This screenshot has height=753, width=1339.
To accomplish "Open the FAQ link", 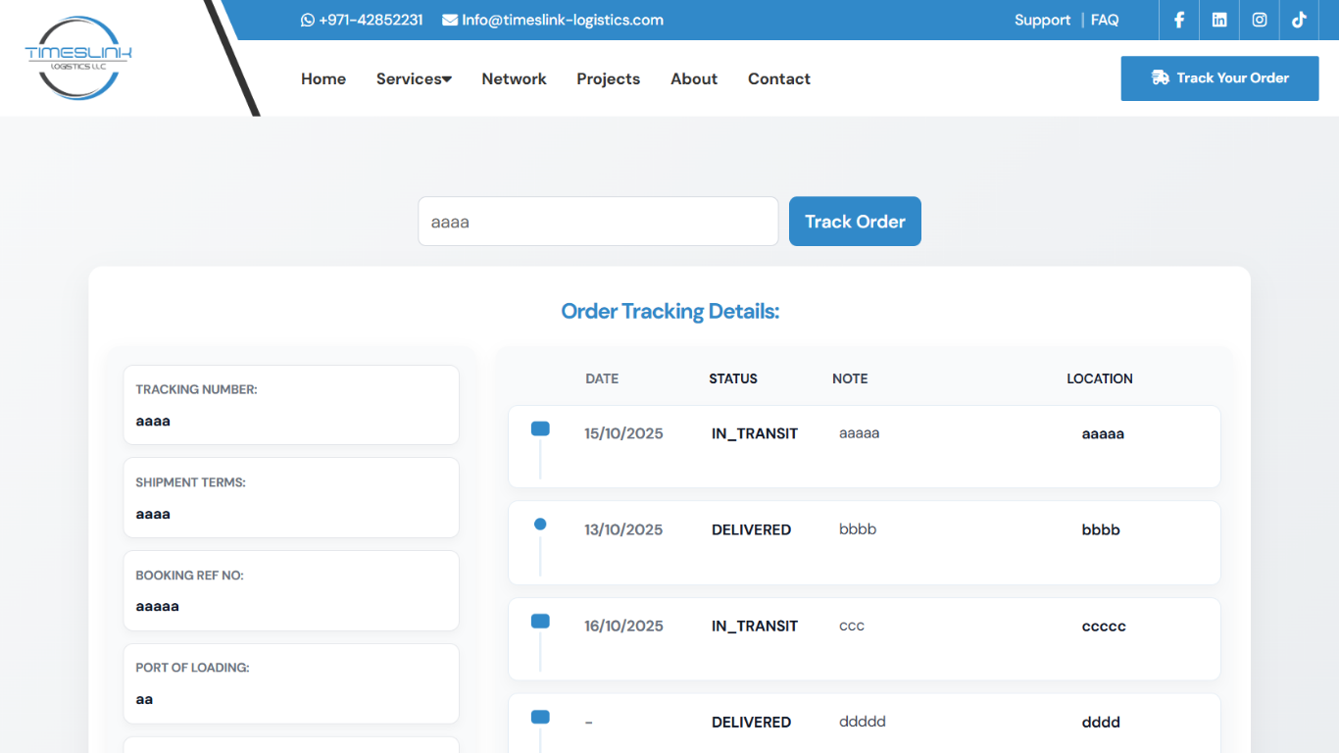I will coord(1105,20).
